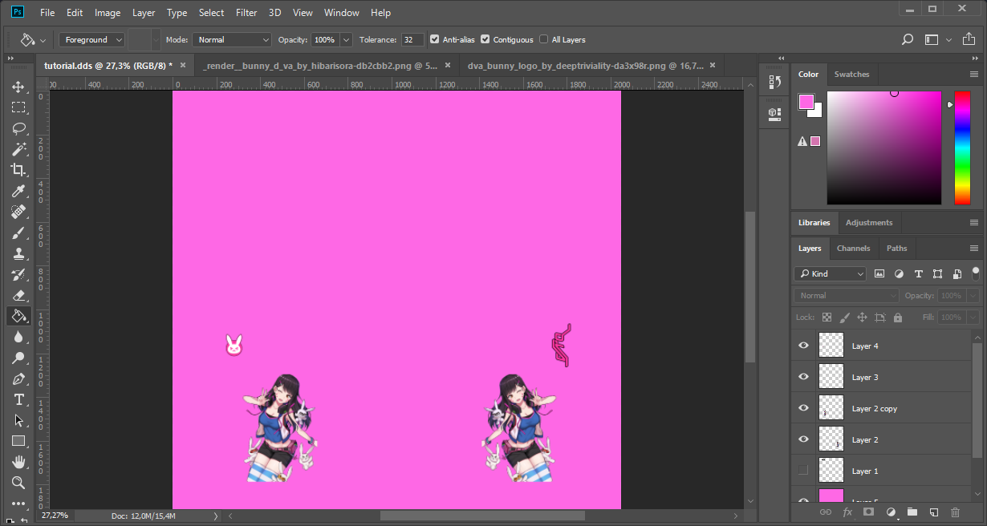Viewport: 987px width, 526px height.
Task: Click the Tolerance input field
Action: [x=412, y=39]
